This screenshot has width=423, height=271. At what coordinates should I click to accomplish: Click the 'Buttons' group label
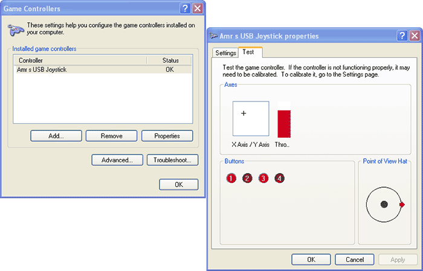[x=234, y=161]
